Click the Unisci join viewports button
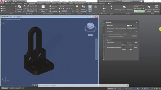Image resolution: width=161 pixels, height=90 pixels. click(x=52, y=9)
